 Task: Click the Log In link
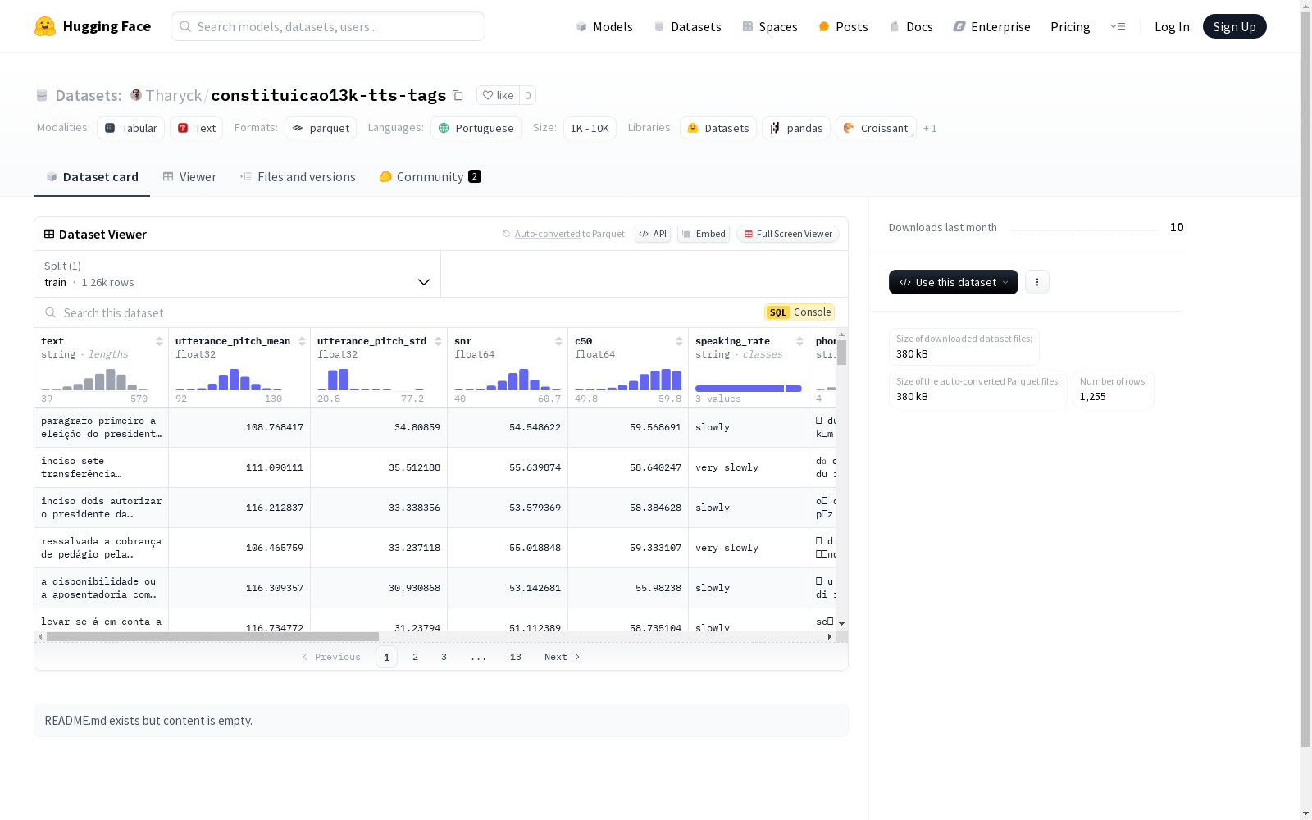pos(1172,26)
